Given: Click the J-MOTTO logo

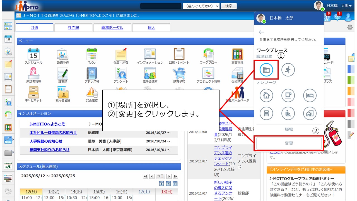Looking at the screenshot, I should click(27, 6).
